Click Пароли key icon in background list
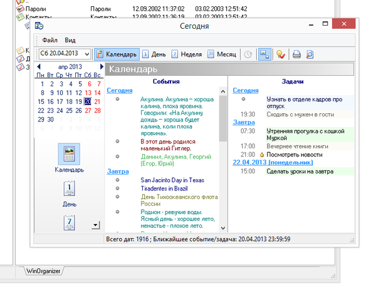376x293 pixels. click(20, 9)
